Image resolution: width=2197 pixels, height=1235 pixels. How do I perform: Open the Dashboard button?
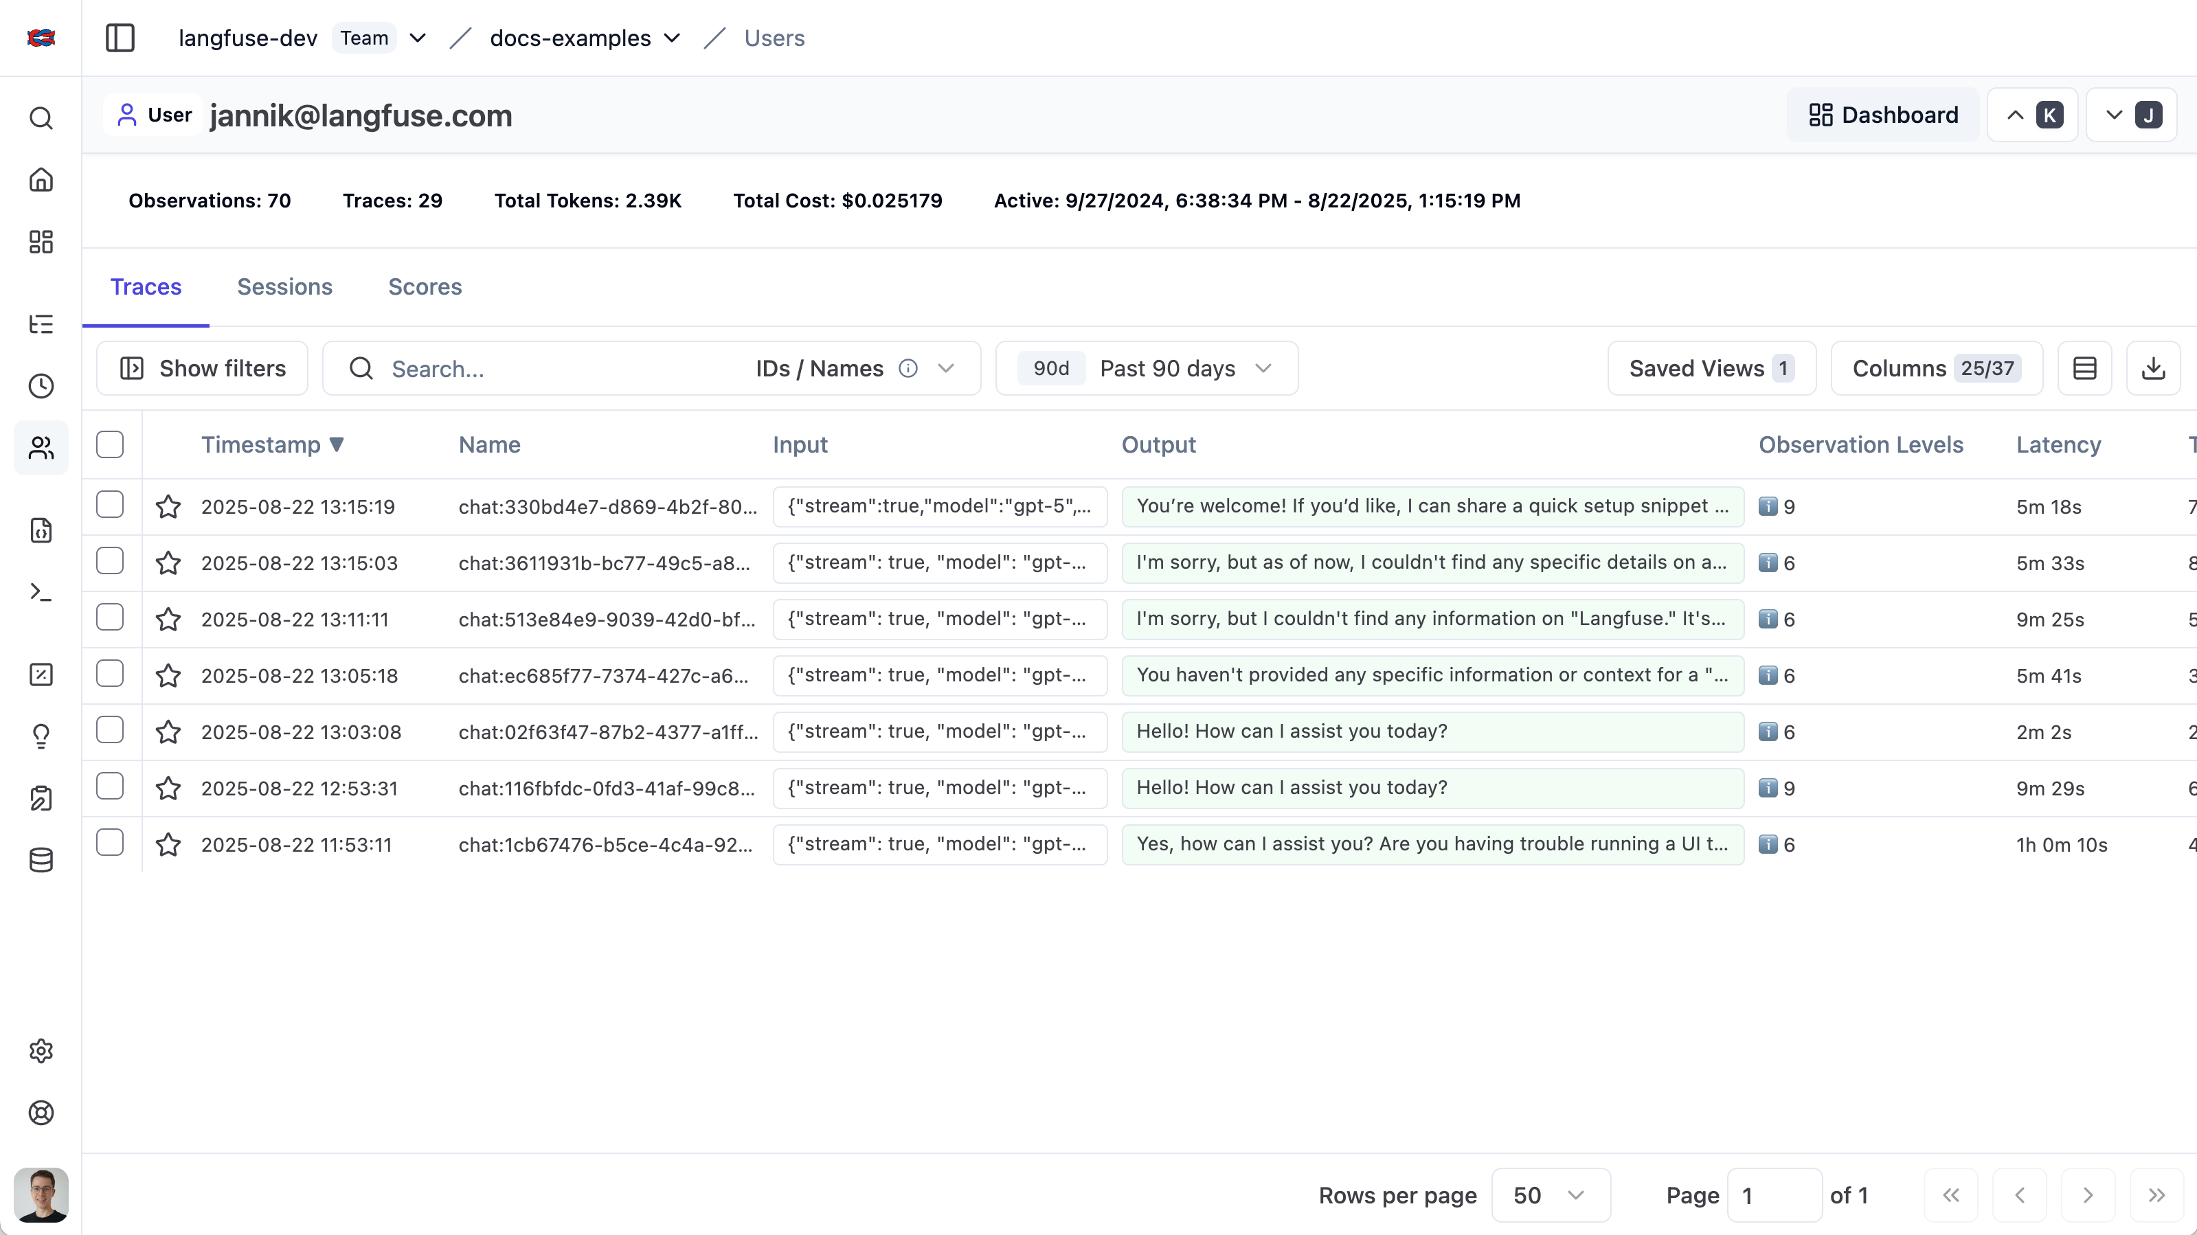pyautogui.click(x=1883, y=115)
